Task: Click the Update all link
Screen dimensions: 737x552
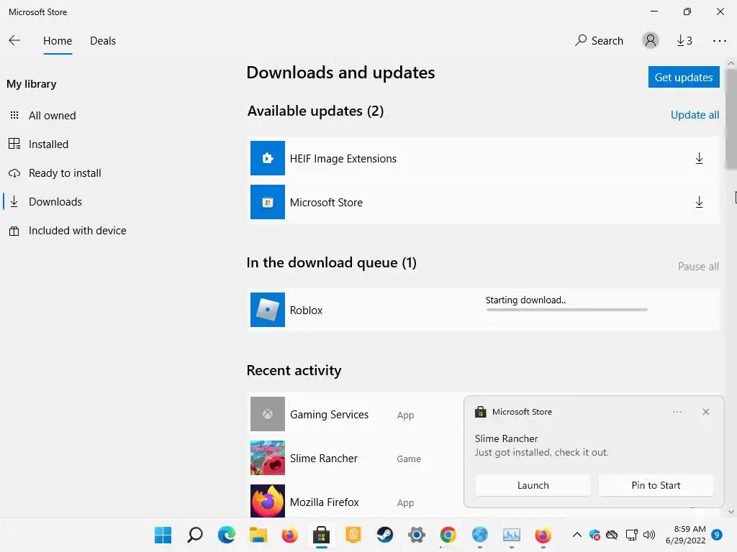Action: (x=695, y=114)
